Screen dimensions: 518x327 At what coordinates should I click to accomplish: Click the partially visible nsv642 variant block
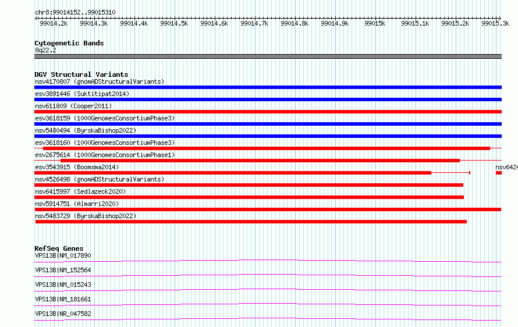coord(499,173)
